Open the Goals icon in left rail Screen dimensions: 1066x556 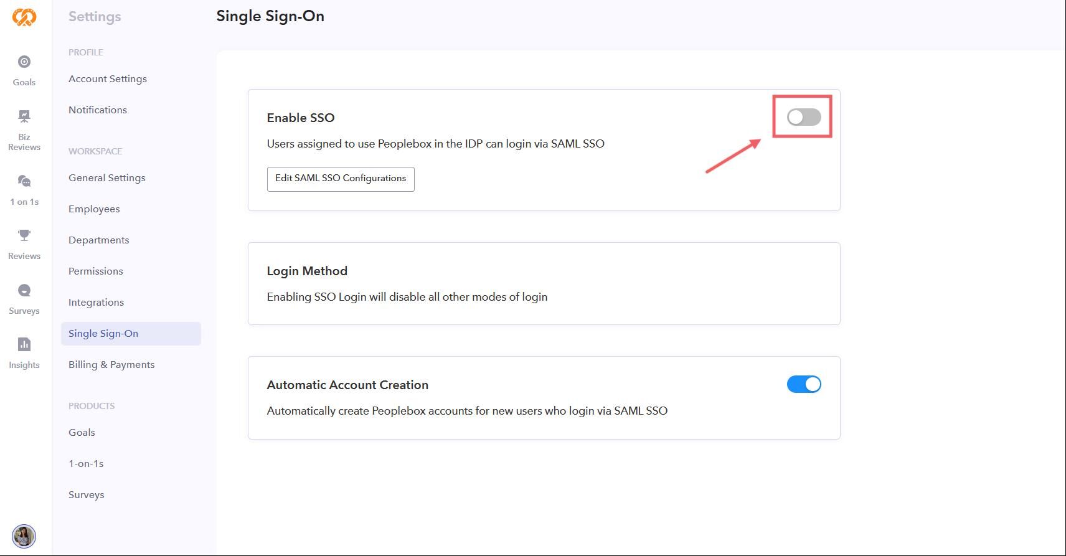tap(24, 62)
